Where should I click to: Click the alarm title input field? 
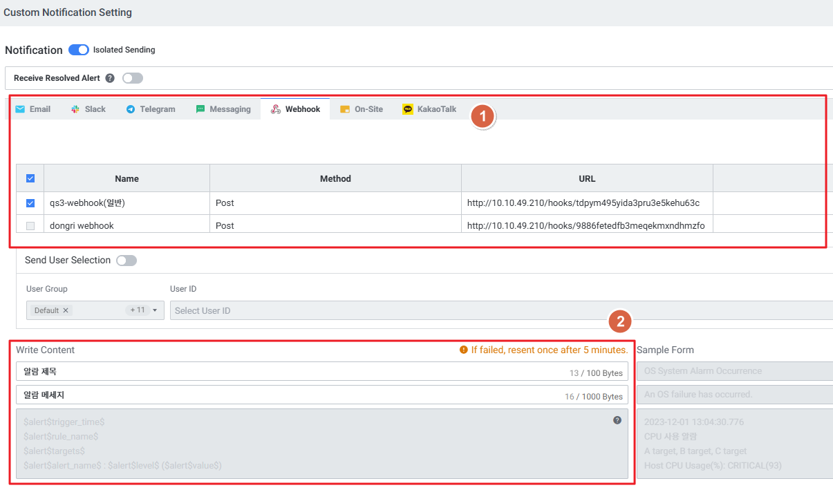pos(290,372)
